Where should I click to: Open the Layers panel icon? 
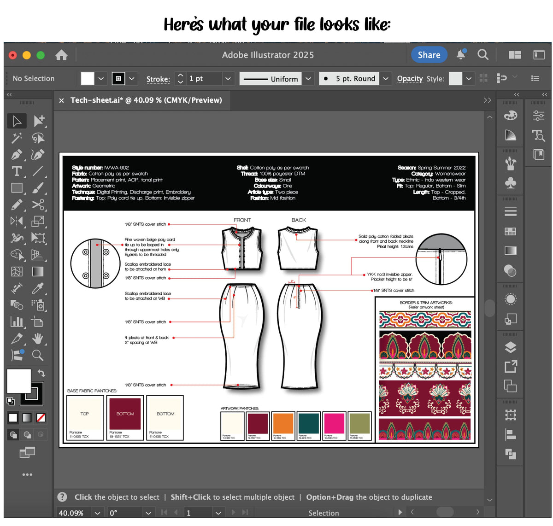pos(510,347)
